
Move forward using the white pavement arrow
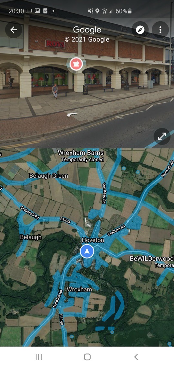(x=72, y=115)
